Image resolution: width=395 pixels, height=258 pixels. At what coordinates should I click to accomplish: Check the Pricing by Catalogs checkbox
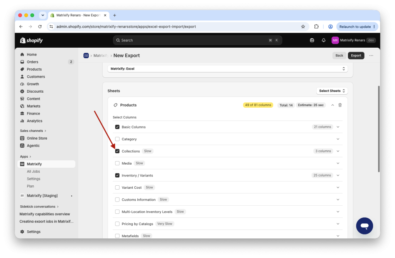point(117,224)
